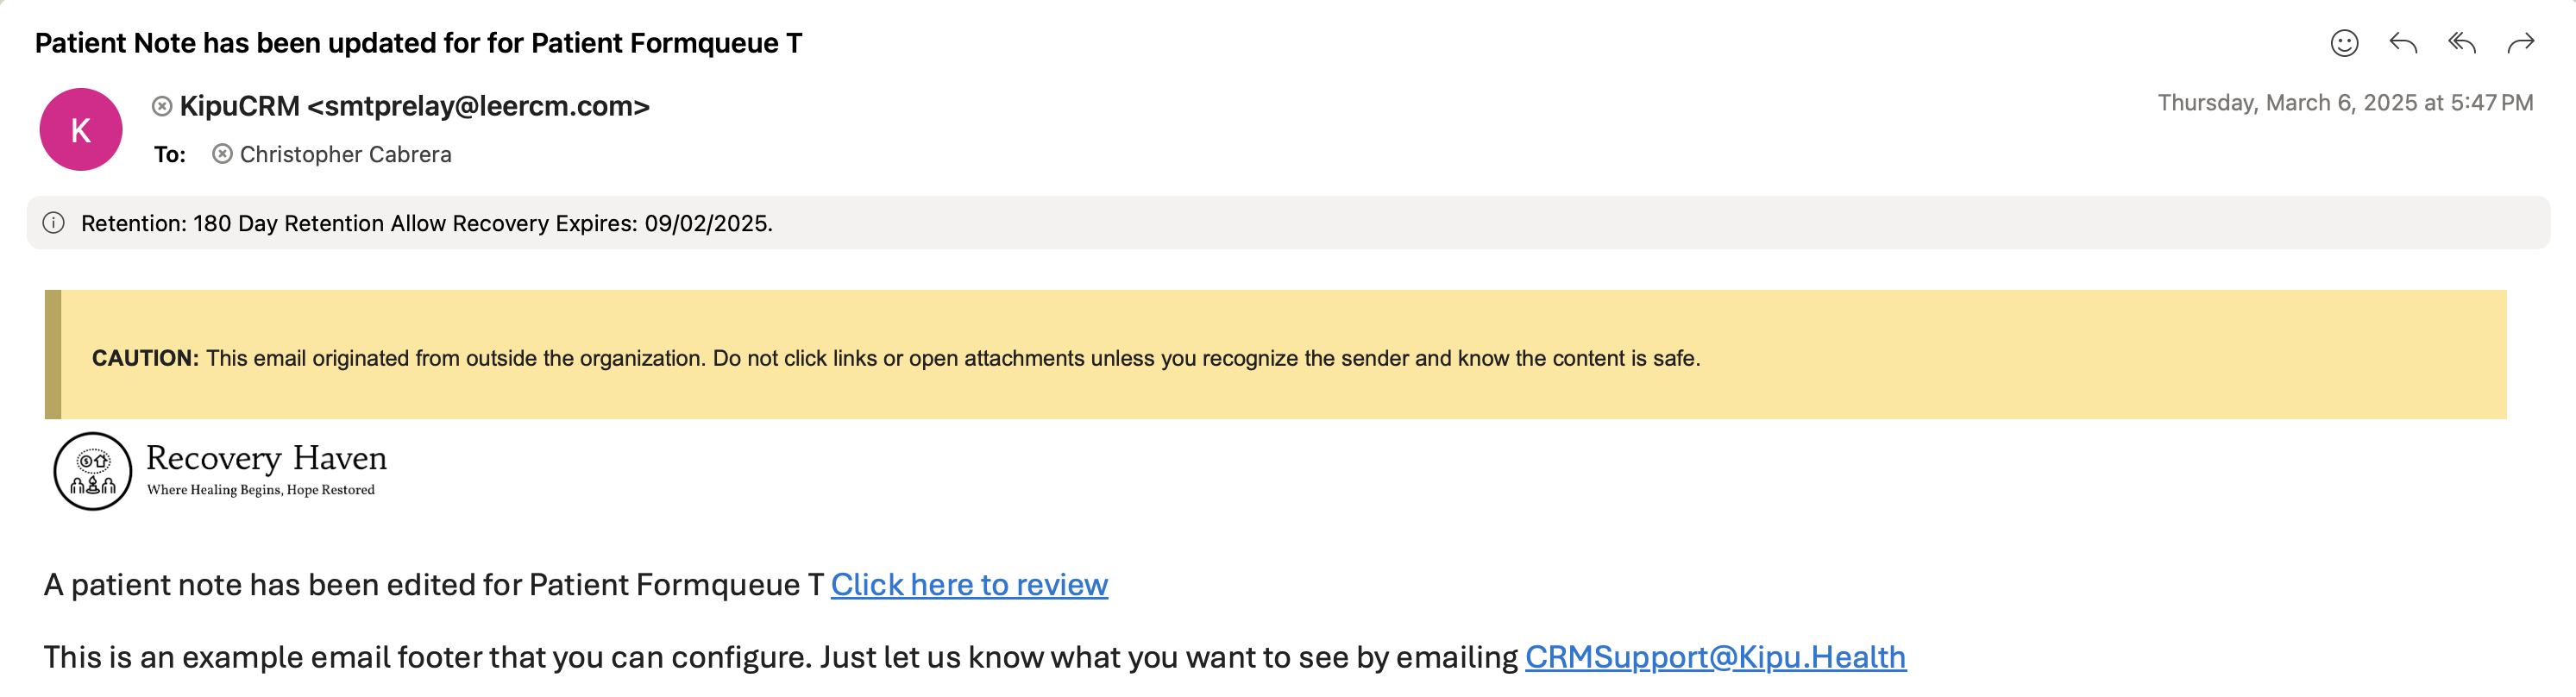Open the emoji reaction picker

click(x=2344, y=43)
